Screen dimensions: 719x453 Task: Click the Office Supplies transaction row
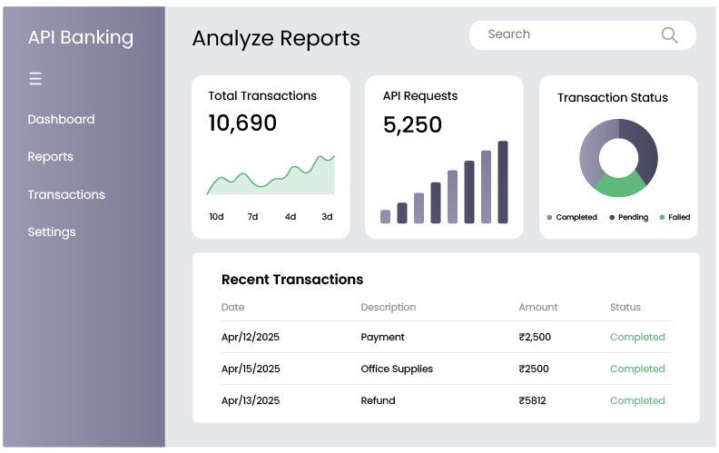tap(397, 369)
